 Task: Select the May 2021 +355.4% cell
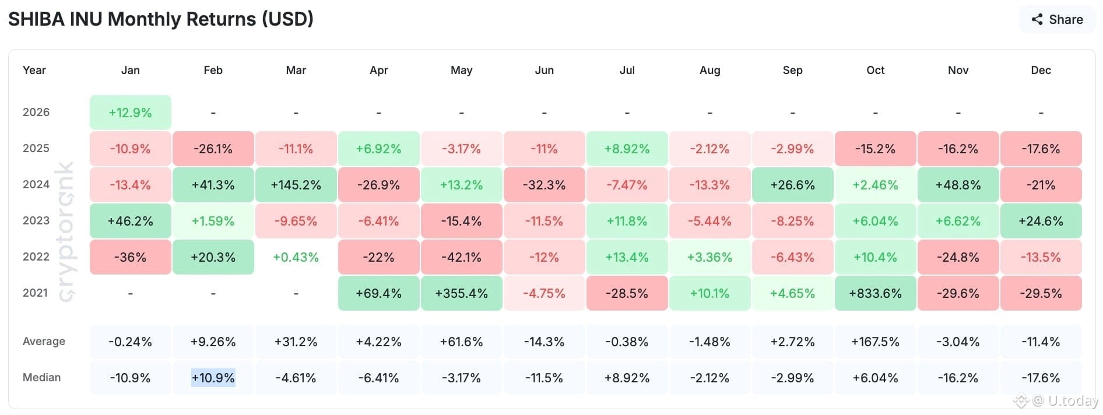(x=461, y=293)
